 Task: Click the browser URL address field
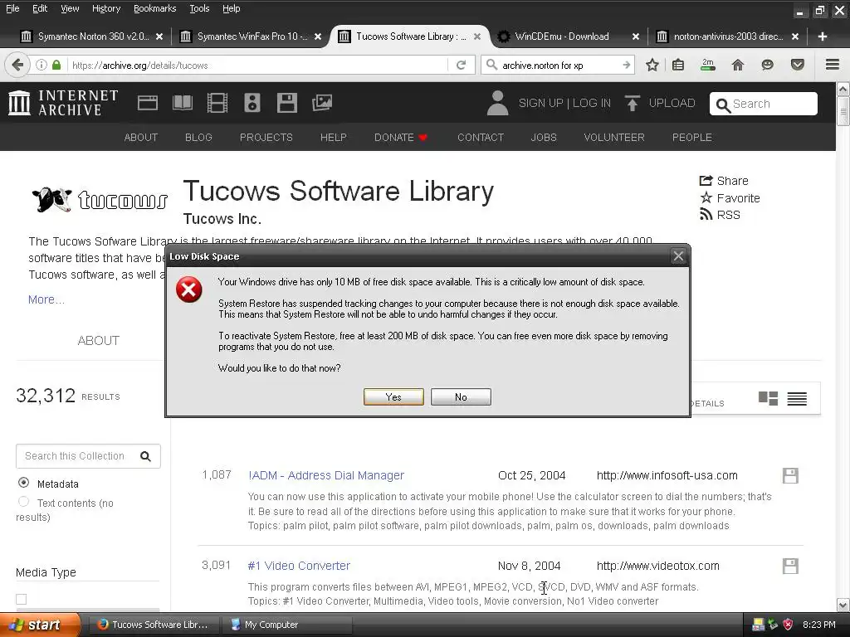pos(257,65)
